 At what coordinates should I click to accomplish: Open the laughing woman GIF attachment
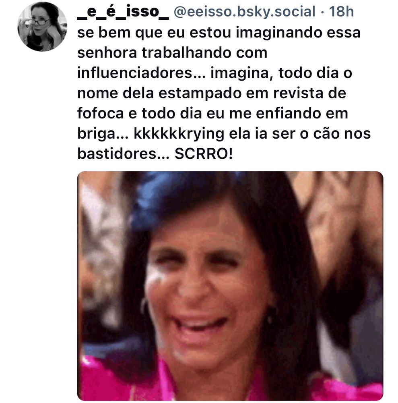pos(230,286)
